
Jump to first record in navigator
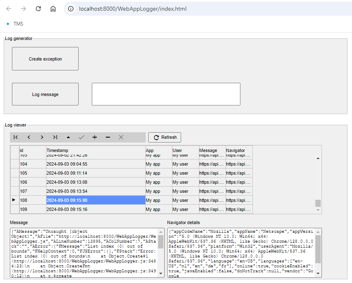[16, 137]
